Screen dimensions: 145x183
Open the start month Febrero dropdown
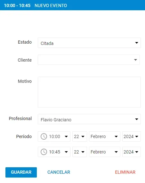[x=105, y=136]
